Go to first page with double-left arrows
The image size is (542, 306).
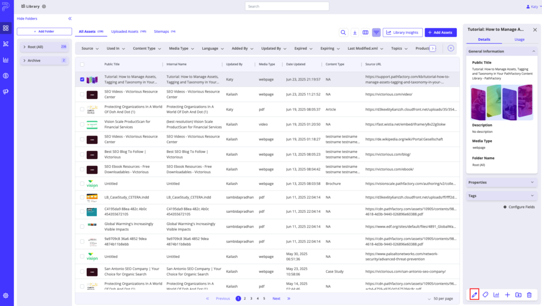[207, 299]
